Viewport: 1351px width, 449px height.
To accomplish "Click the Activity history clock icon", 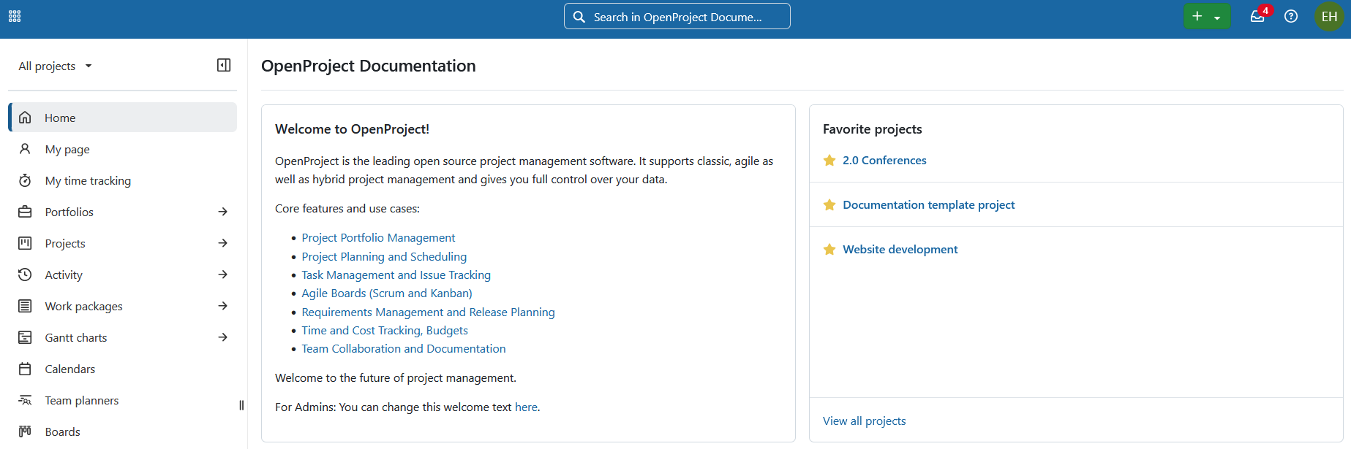I will [25, 275].
